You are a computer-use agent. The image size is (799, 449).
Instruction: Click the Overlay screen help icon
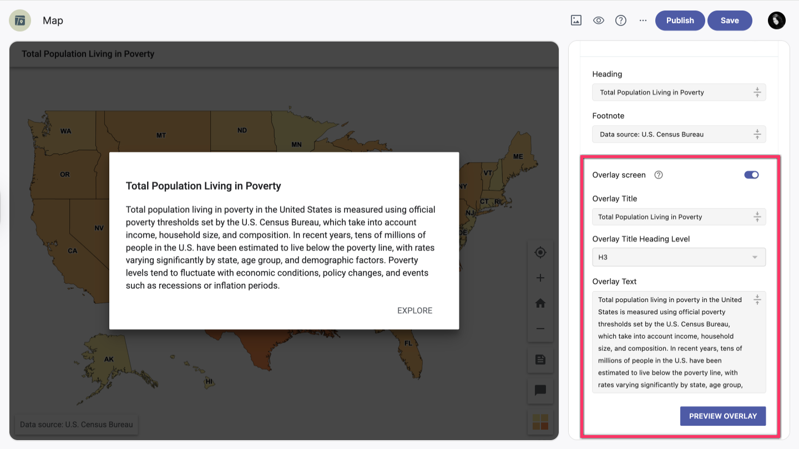point(659,175)
